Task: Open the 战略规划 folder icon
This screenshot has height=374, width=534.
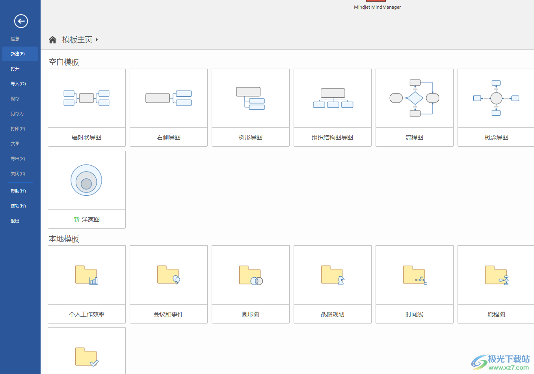Action: pos(333,275)
